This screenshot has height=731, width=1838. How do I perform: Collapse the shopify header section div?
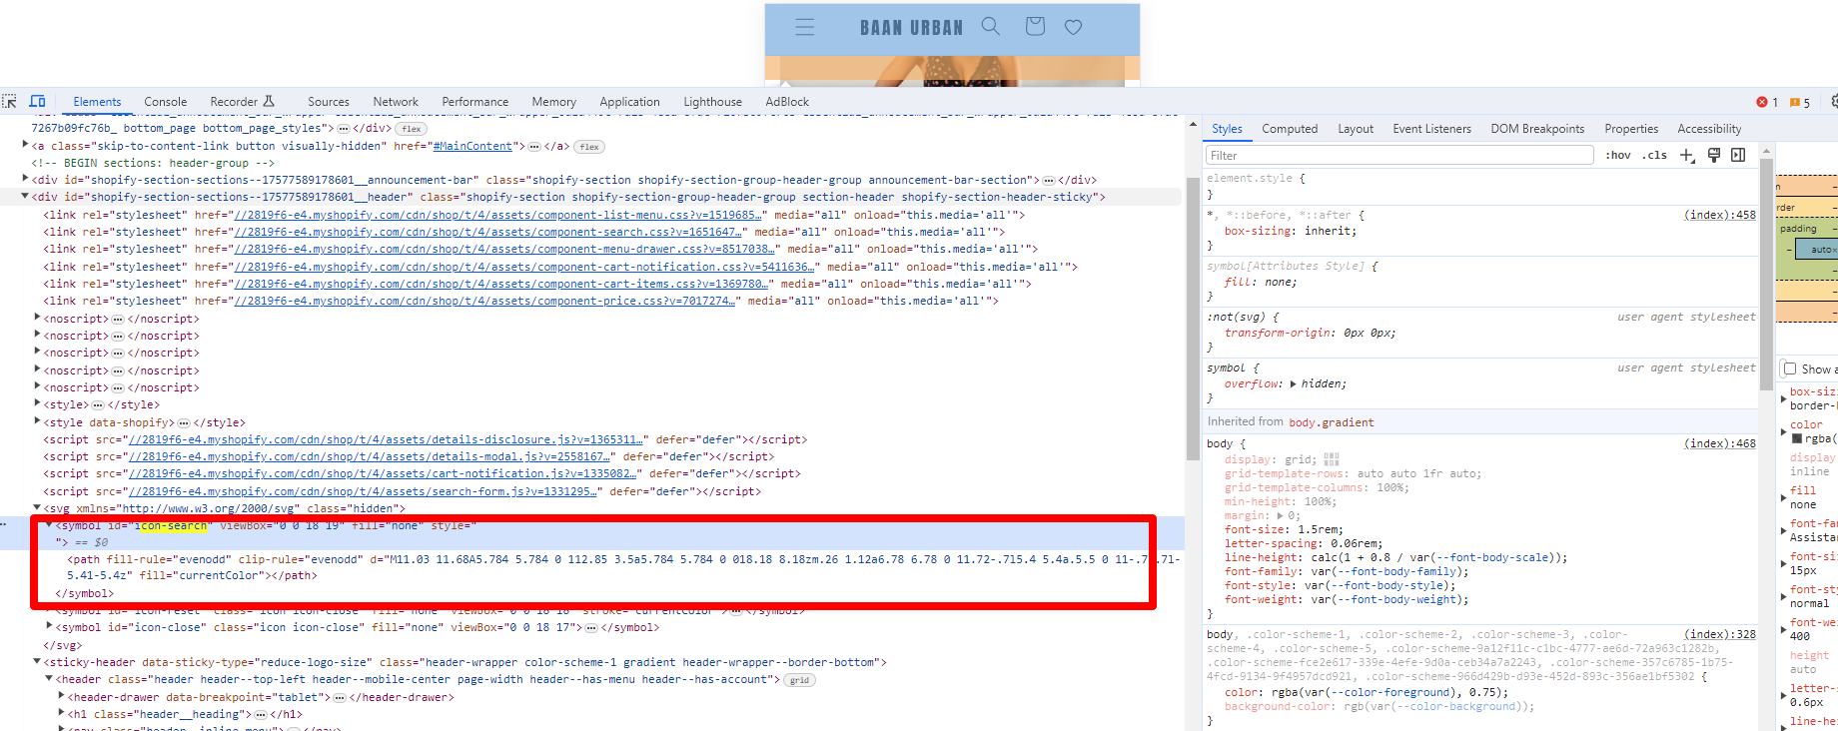pyautogui.click(x=26, y=197)
